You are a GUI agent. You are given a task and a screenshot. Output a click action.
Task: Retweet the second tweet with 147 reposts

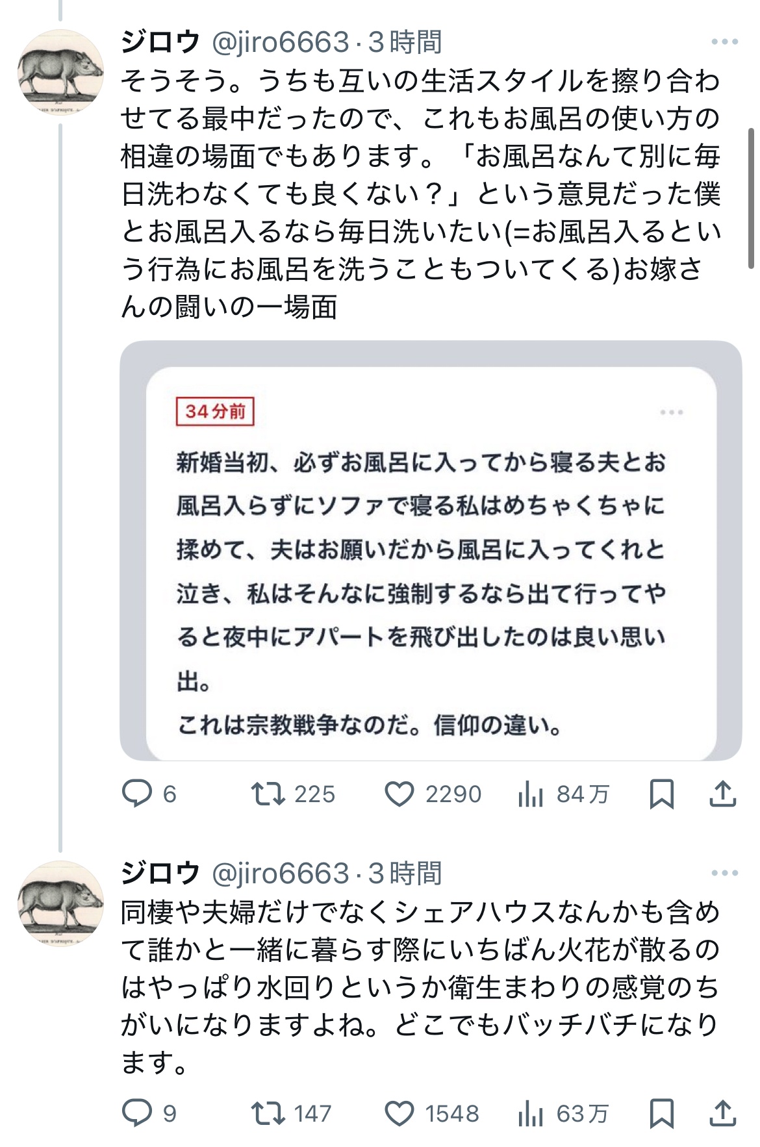pos(268,1113)
